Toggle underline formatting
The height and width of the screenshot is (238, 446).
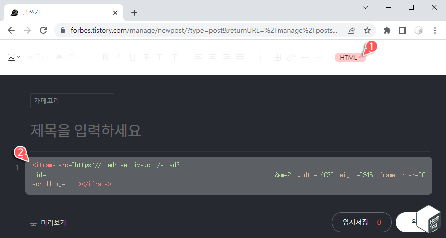pos(132,58)
